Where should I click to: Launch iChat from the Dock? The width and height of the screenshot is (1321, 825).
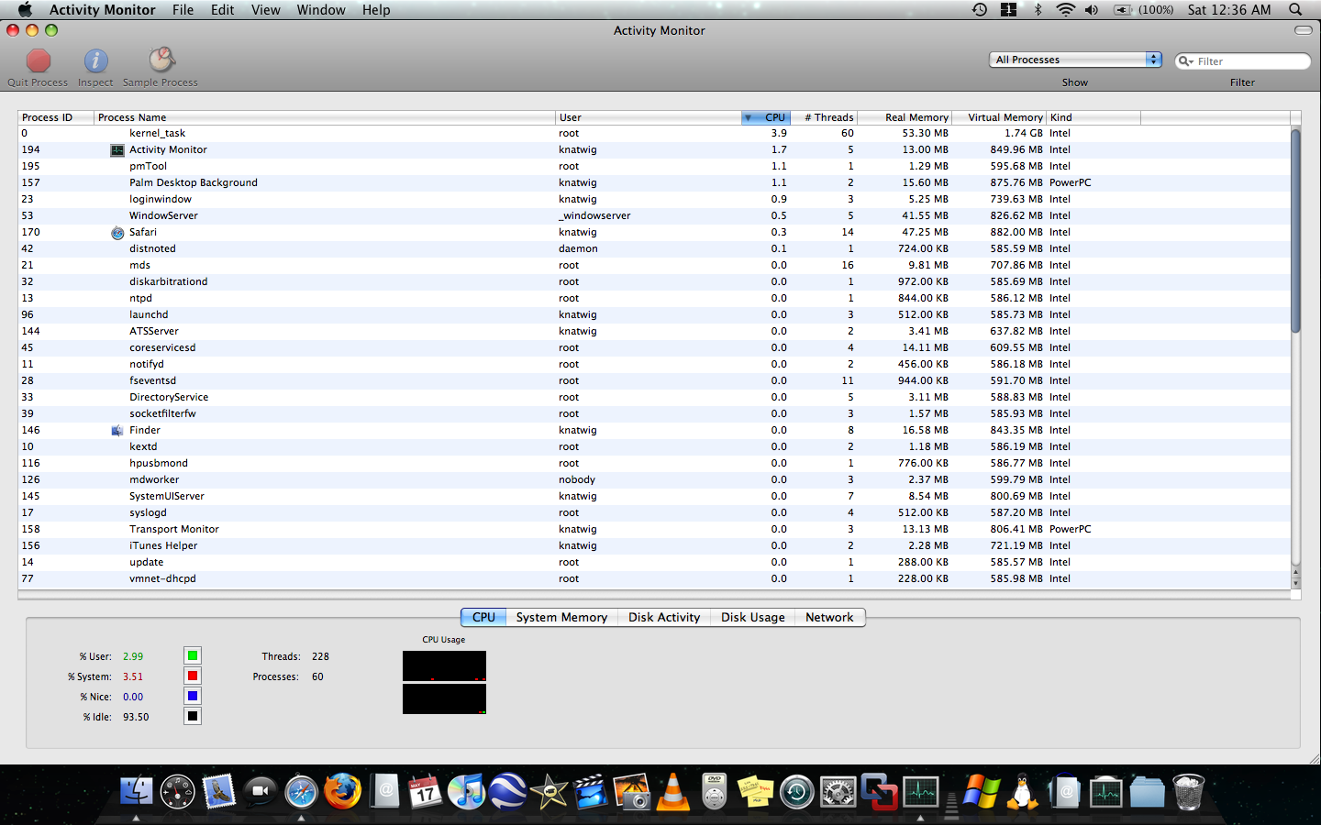(x=261, y=791)
